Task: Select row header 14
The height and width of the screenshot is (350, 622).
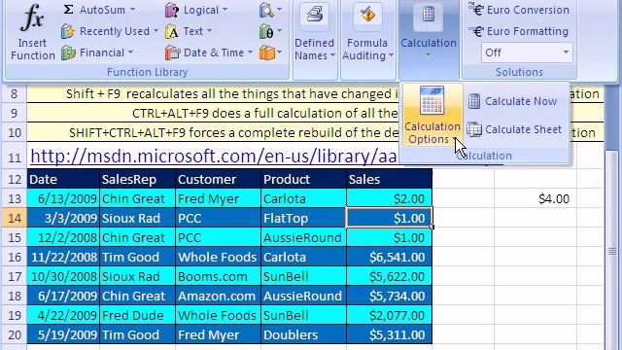Action: [x=15, y=218]
